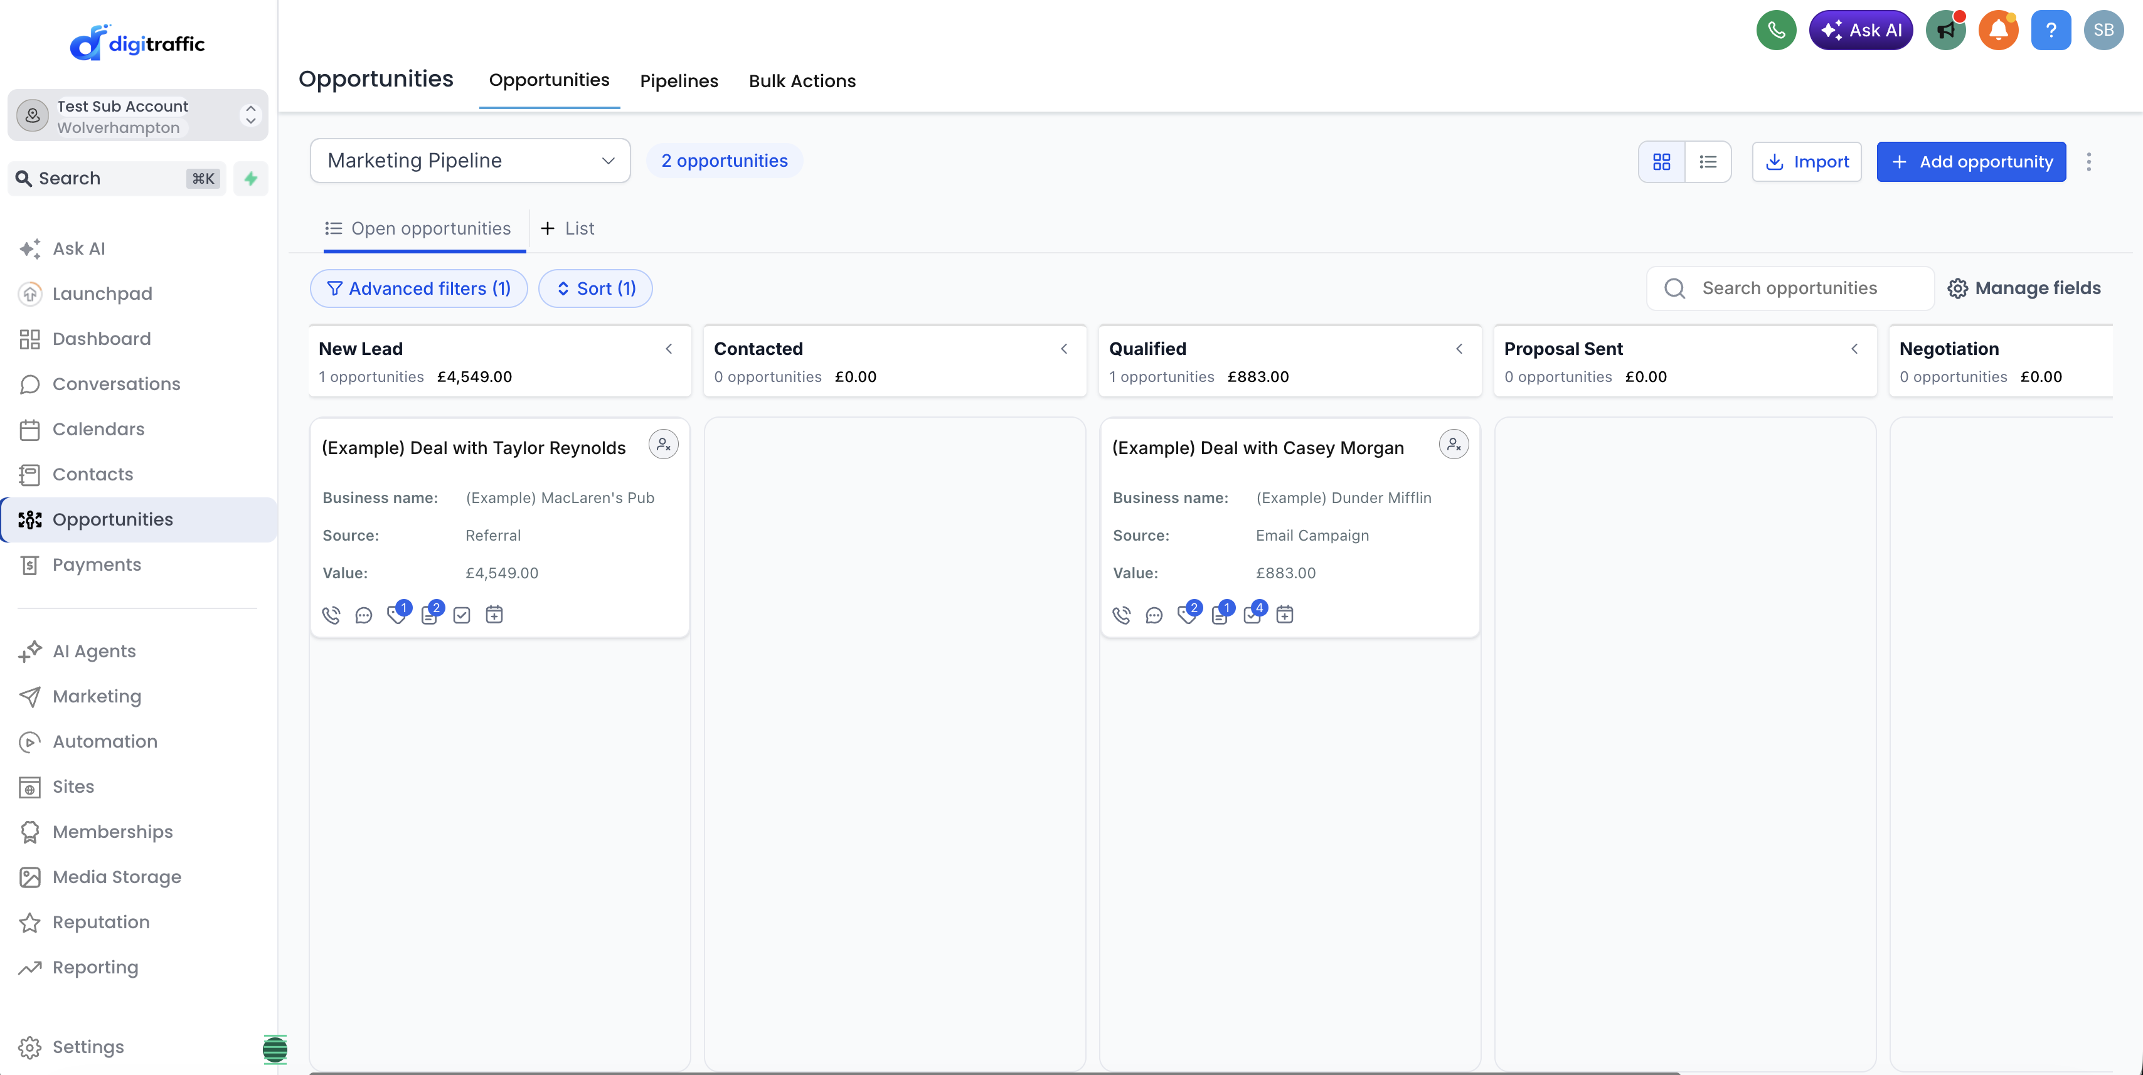Open the orange notifications bell

point(1998,31)
